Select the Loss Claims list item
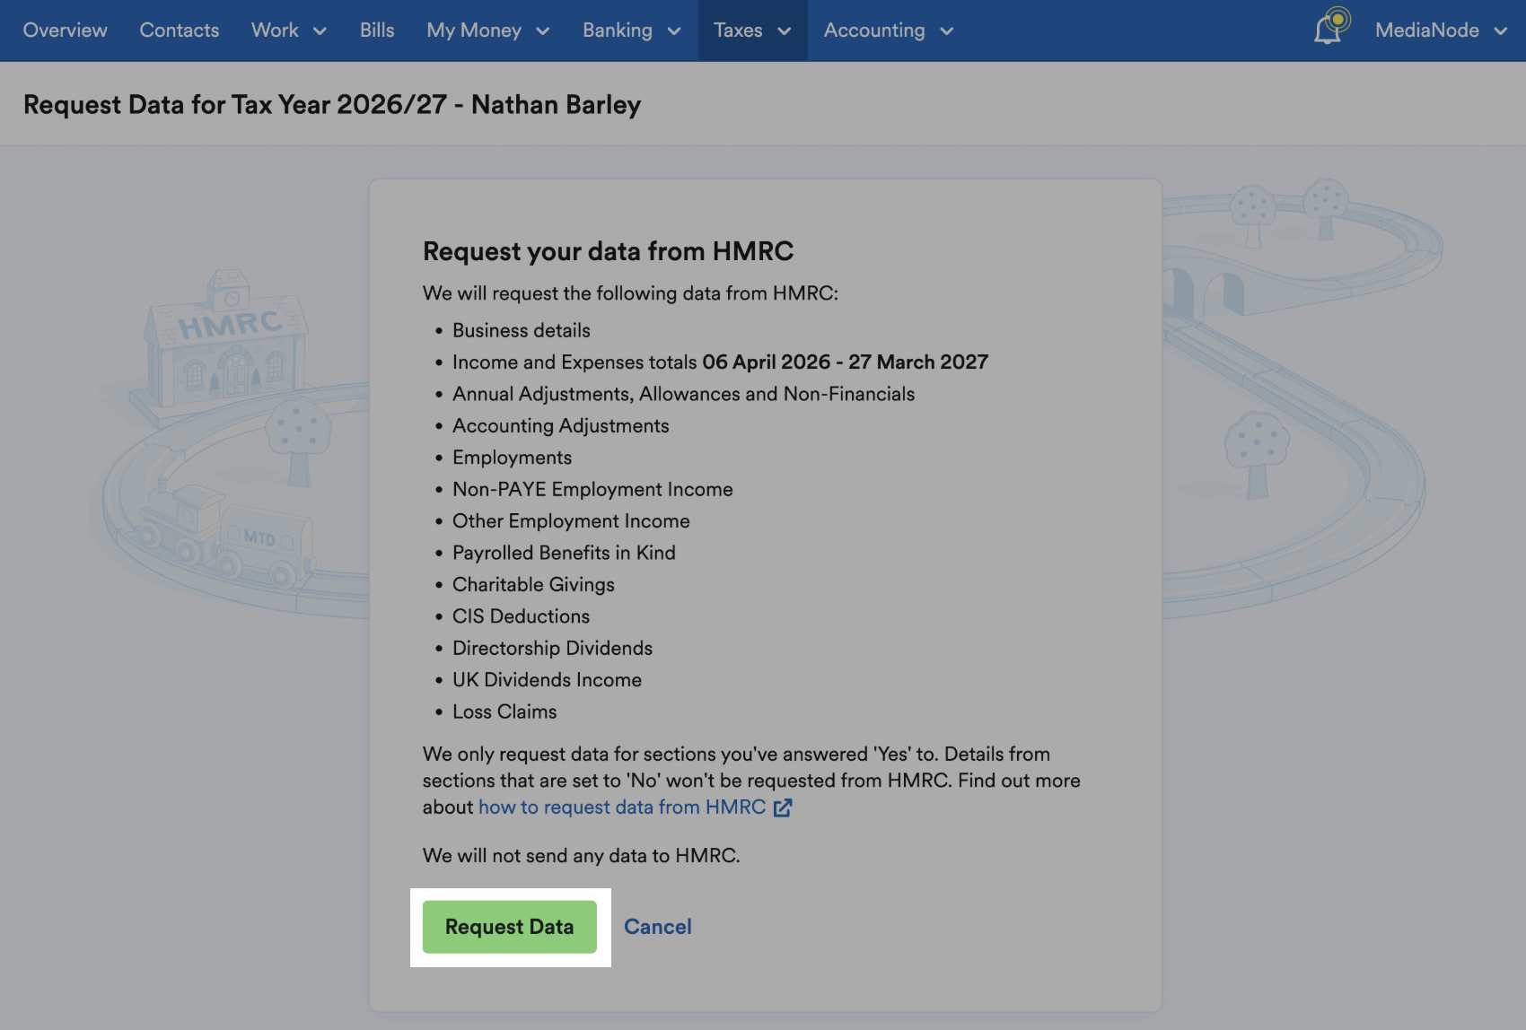 pyautogui.click(x=504, y=711)
